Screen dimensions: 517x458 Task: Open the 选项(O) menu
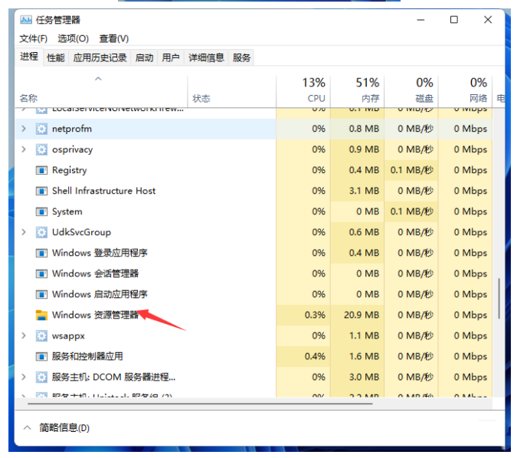click(x=74, y=38)
